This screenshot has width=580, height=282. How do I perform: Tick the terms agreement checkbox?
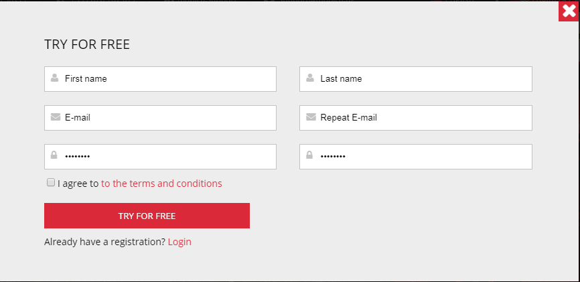click(51, 182)
